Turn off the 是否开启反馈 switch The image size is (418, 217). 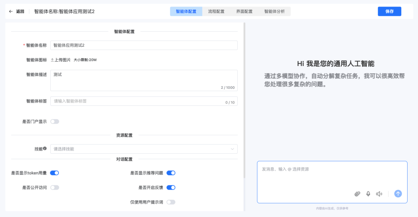[x=171, y=188]
